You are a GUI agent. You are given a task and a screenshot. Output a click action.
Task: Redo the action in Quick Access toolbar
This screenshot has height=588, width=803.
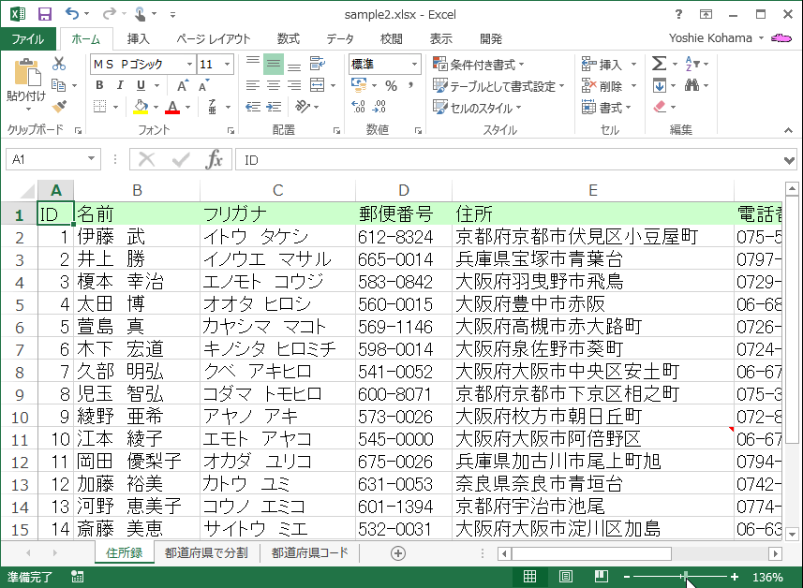(x=109, y=14)
